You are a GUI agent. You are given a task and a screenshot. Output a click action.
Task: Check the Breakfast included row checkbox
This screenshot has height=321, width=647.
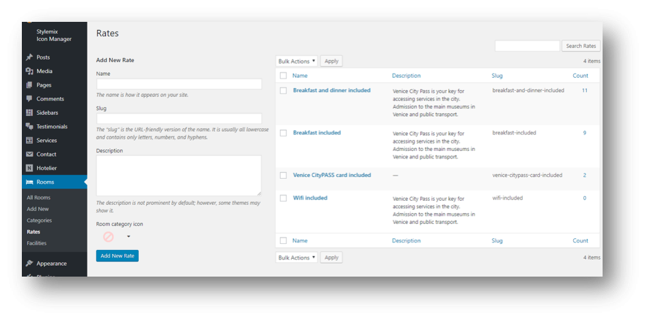[x=284, y=133]
